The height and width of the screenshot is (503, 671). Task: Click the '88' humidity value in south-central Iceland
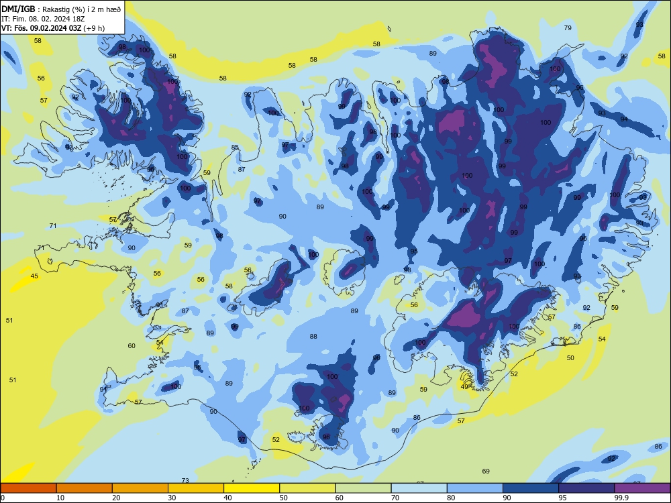click(x=313, y=337)
